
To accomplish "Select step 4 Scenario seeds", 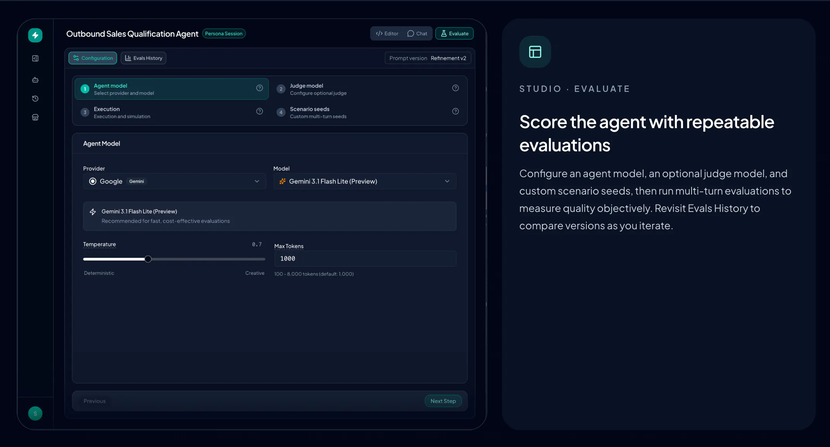I will pos(368,112).
